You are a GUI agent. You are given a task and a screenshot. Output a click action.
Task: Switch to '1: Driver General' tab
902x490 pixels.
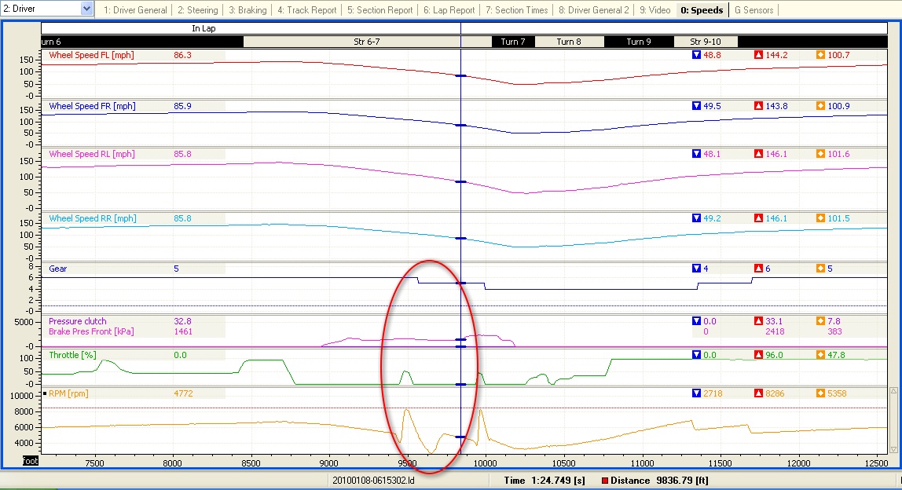(x=135, y=9)
